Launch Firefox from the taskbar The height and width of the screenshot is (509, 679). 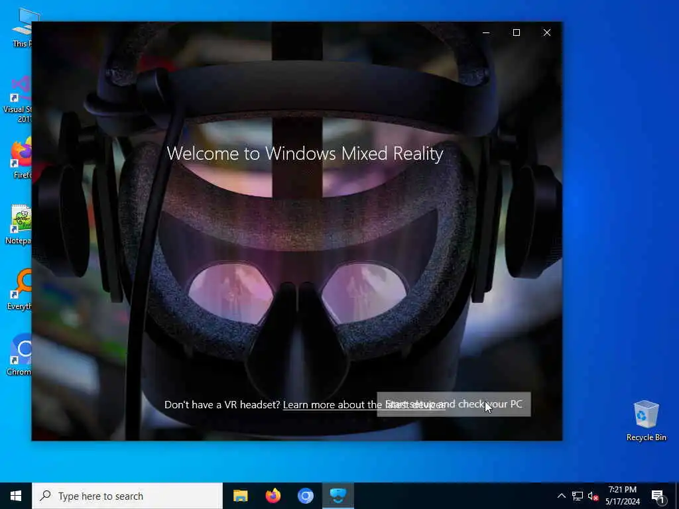[273, 496]
